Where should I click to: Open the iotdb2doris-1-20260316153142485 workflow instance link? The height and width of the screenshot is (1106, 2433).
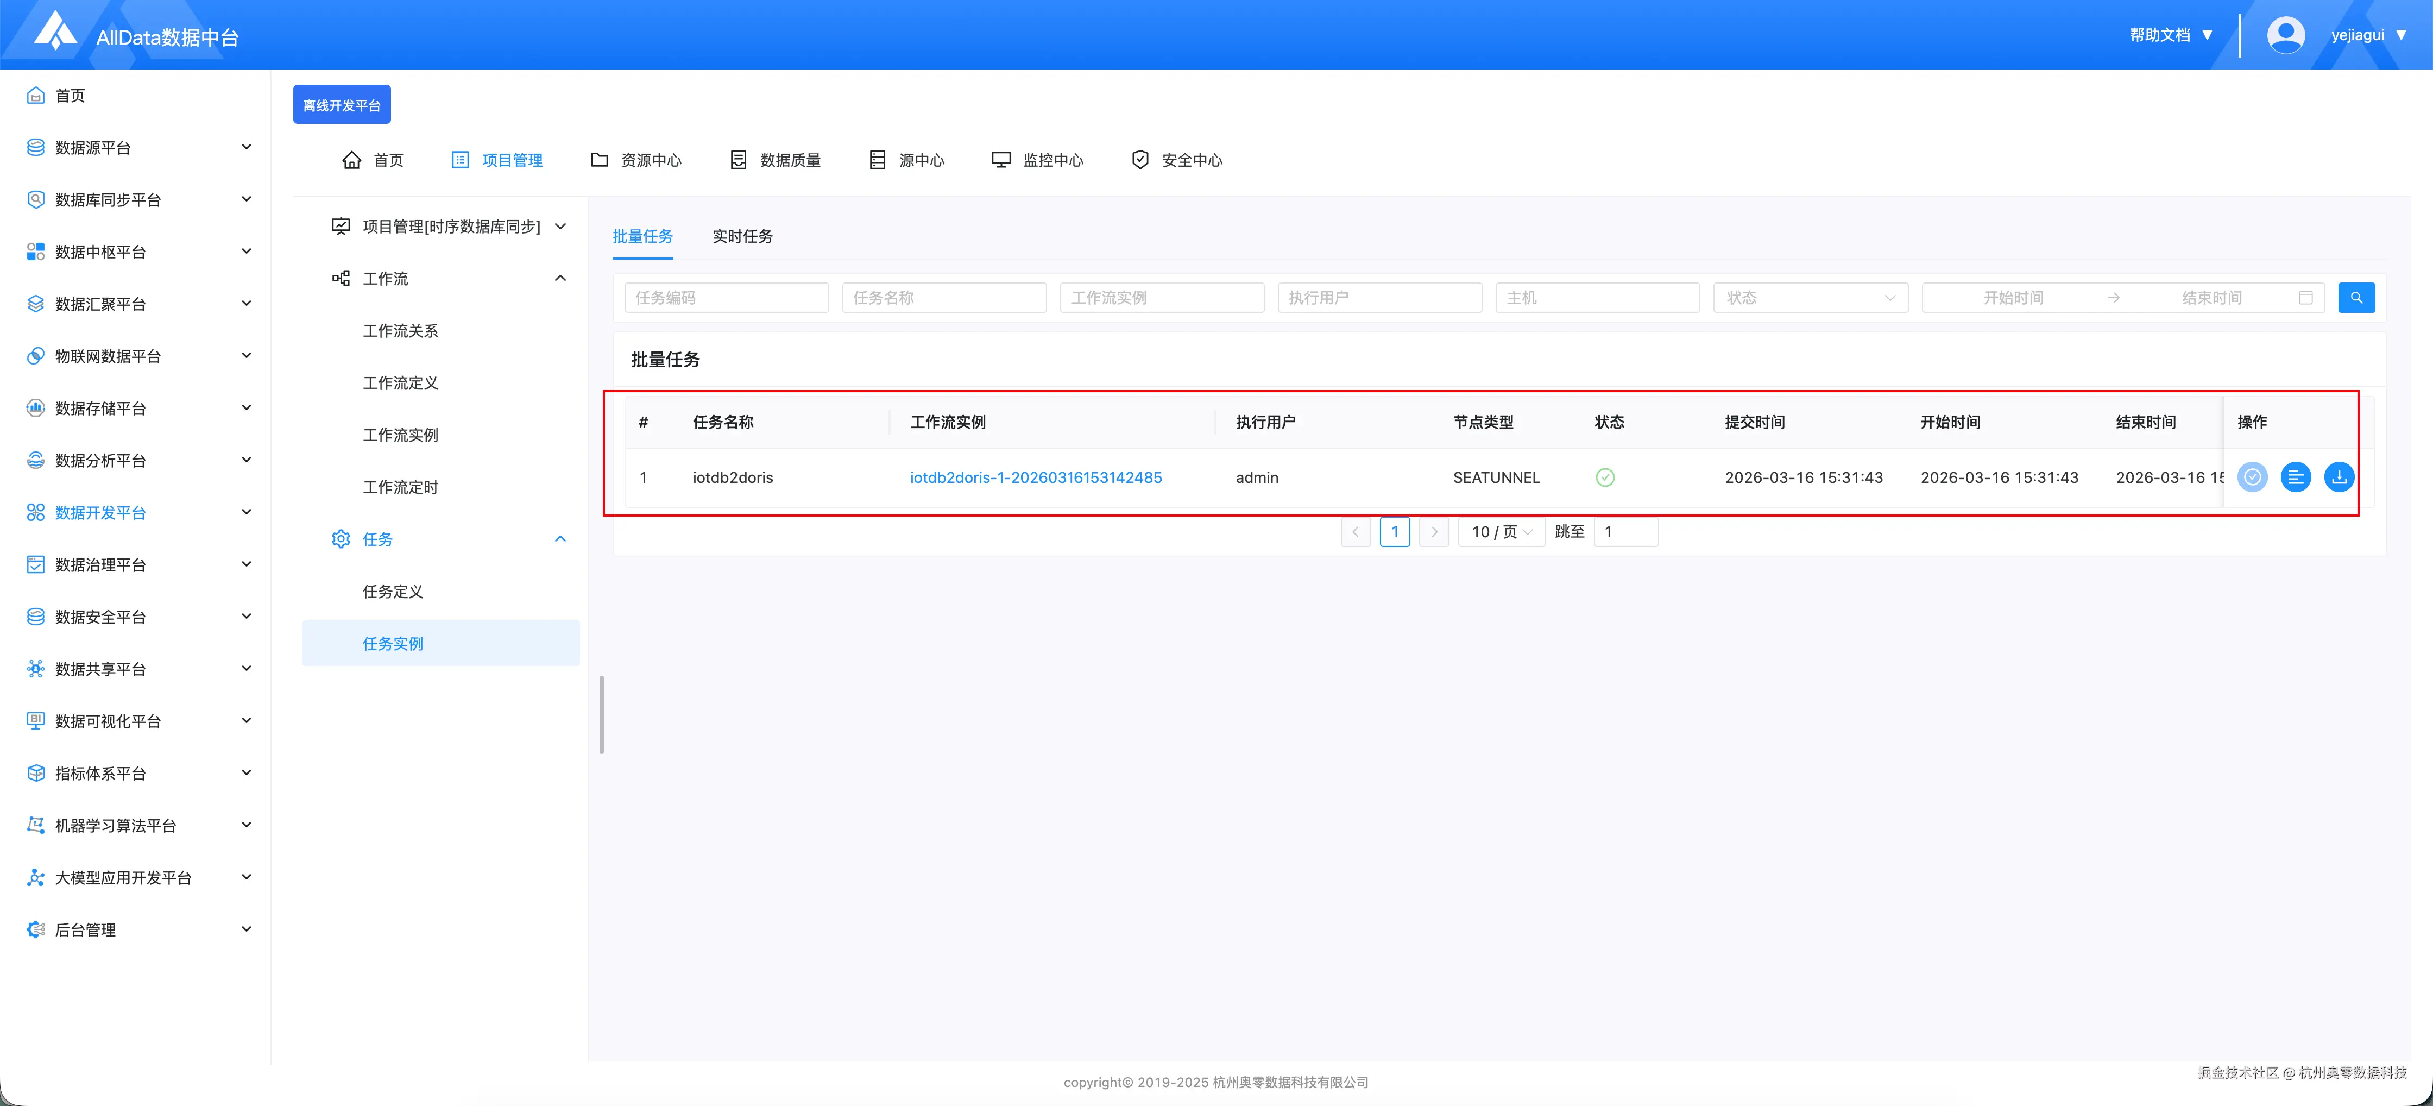pyautogui.click(x=1035, y=477)
